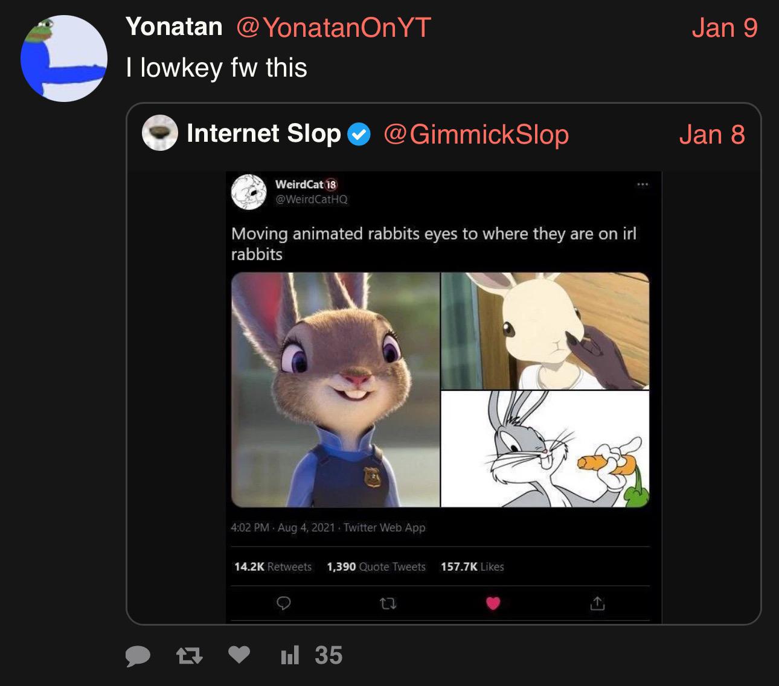Open the three-dots menu on WeirdCat's tweet
Viewport: 779px width, 686px height.
(x=643, y=185)
